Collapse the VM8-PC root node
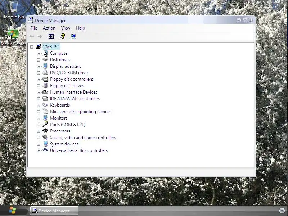This screenshot has height=216, width=288. [x=32, y=47]
